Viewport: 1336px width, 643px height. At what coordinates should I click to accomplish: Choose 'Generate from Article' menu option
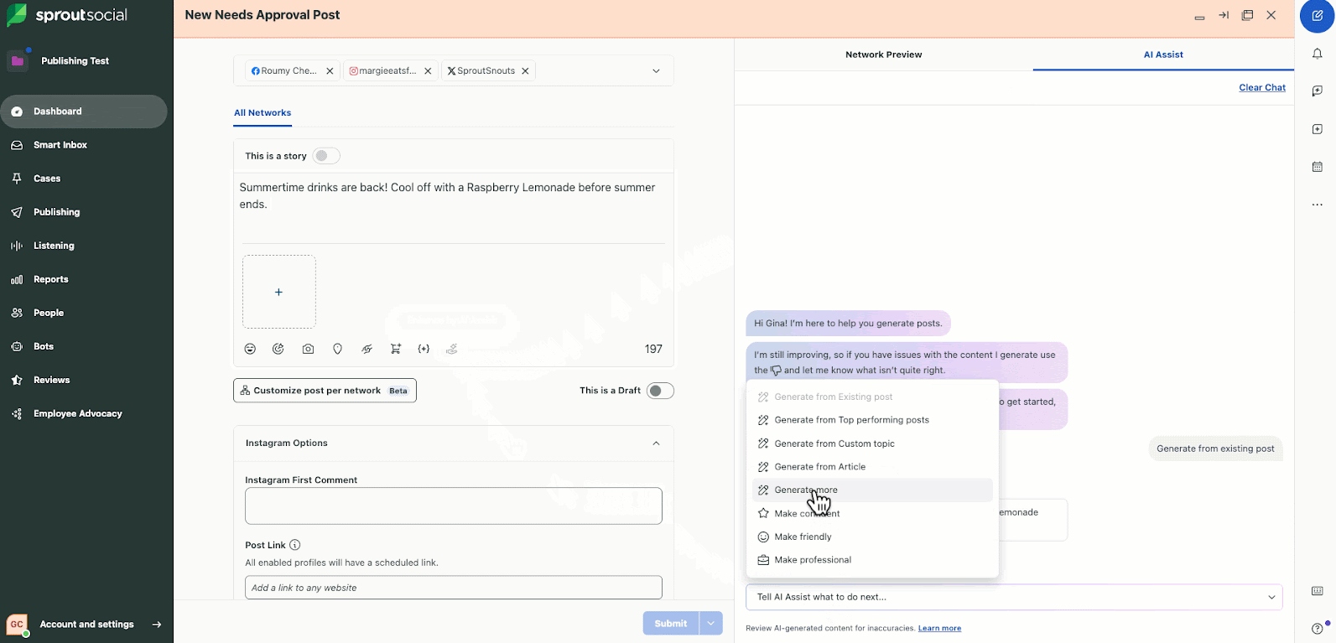click(819, 467)
